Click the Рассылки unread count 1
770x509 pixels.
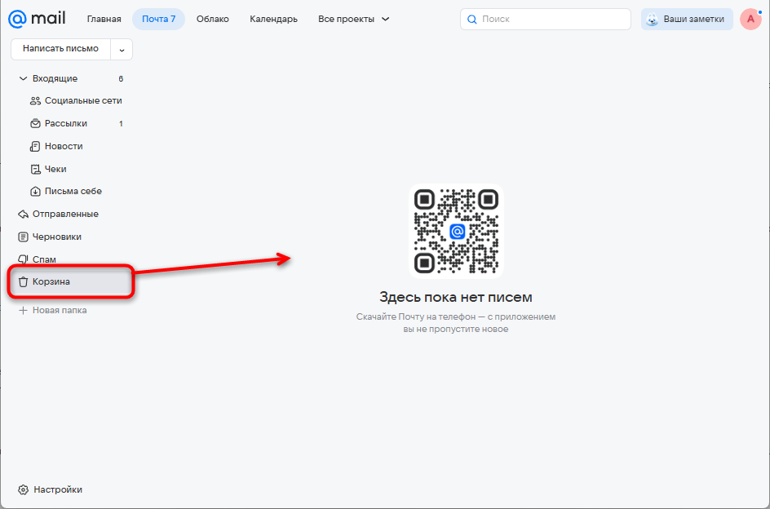click(121, 124)
